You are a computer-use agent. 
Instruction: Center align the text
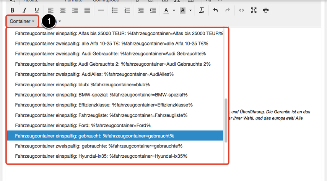click(63, 10)
